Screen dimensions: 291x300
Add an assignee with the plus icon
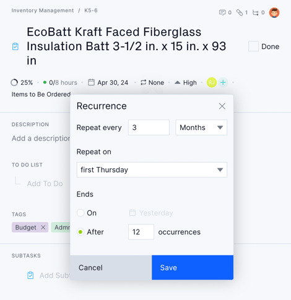223,82
